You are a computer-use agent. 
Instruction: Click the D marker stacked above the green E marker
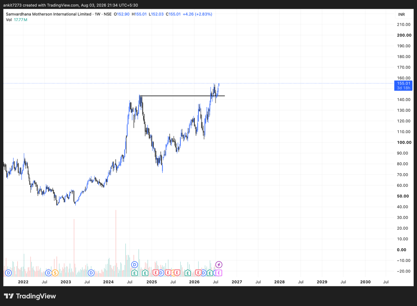tap(134, 265)
